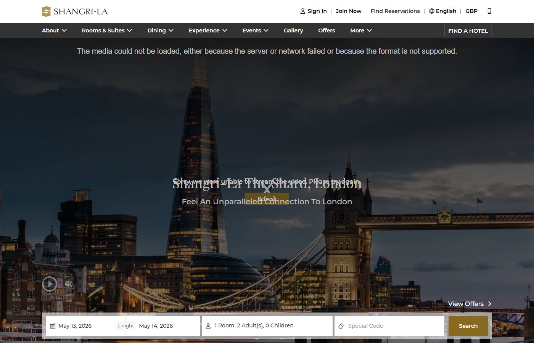Open the Gallery page

(293, 30)
